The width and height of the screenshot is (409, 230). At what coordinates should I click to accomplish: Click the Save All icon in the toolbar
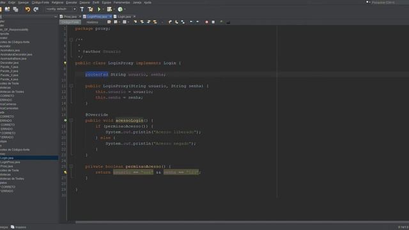[x=15, y=10]
